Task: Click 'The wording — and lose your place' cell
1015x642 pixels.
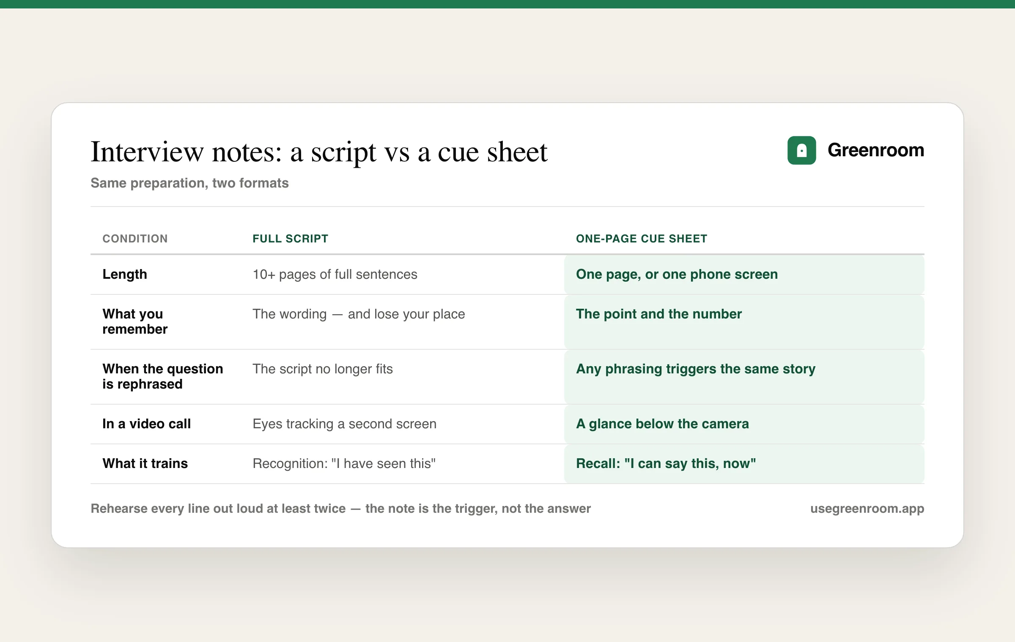Action: tap(359, 314)
